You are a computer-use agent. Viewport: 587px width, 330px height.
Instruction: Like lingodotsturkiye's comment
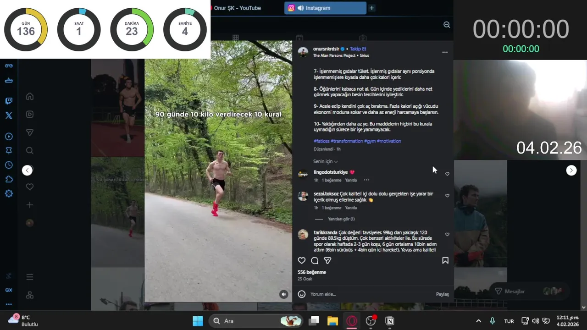pos(447,174)
